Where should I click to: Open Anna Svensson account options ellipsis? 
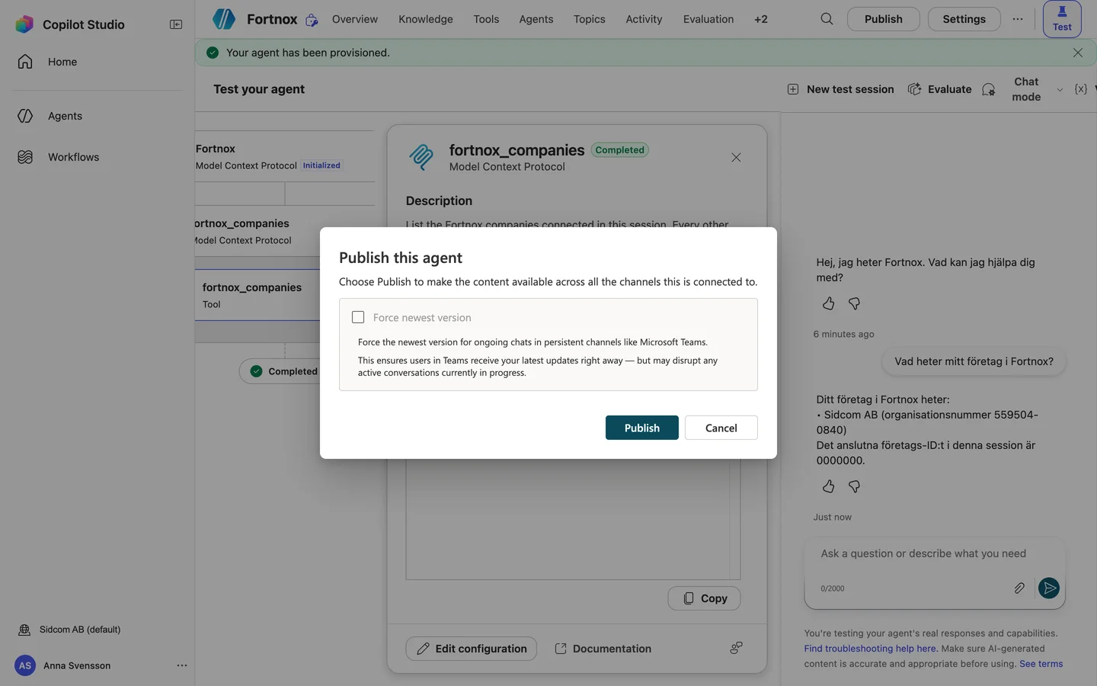[x=181, y=665]
